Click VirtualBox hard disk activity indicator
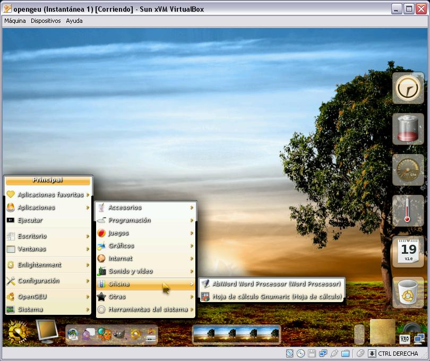This screenshot has height=361, width=430. click(289, 354)
